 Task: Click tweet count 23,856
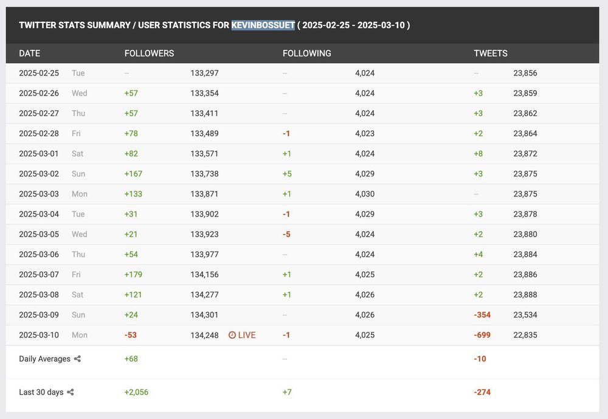[x=525, y=73]
